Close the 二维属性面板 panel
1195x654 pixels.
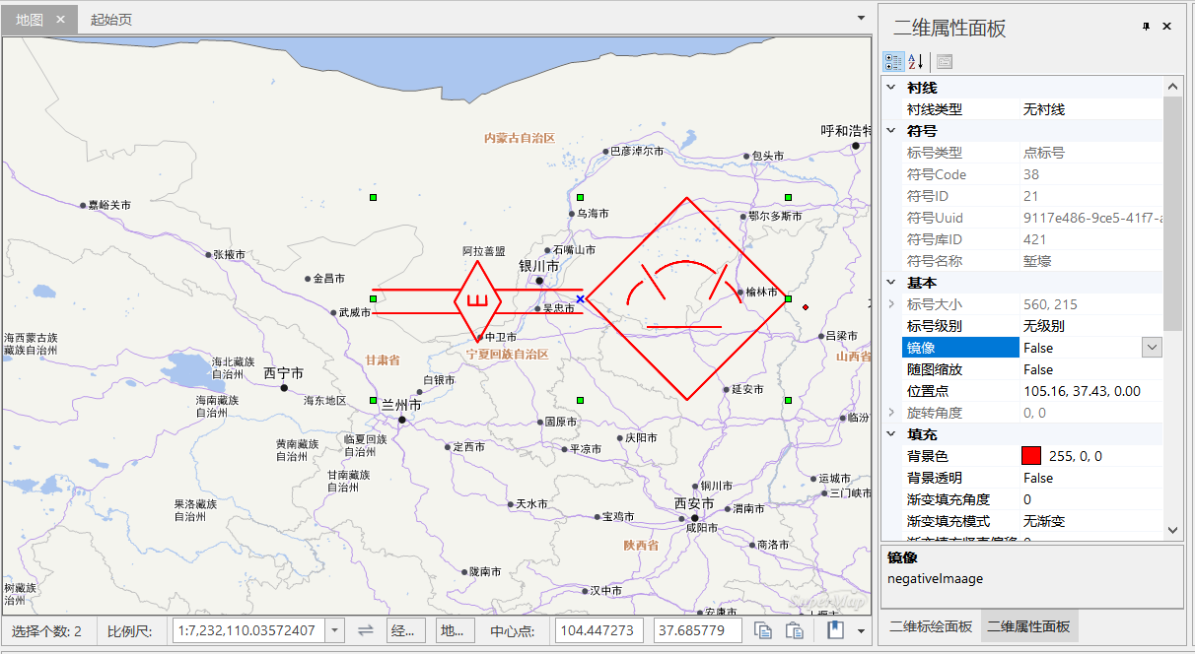coord(1167,27)
